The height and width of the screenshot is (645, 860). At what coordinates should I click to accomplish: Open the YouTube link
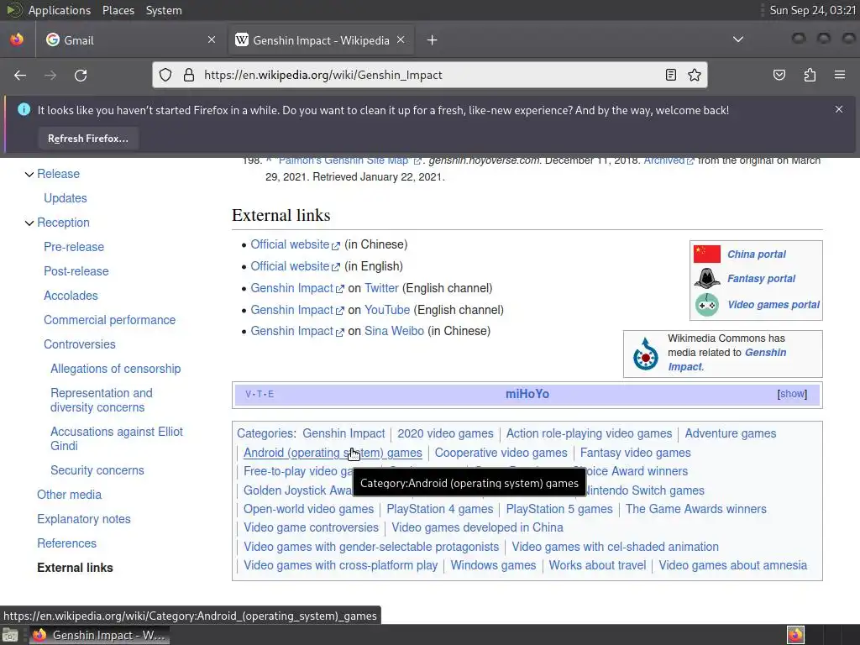[x=387, y=310]
